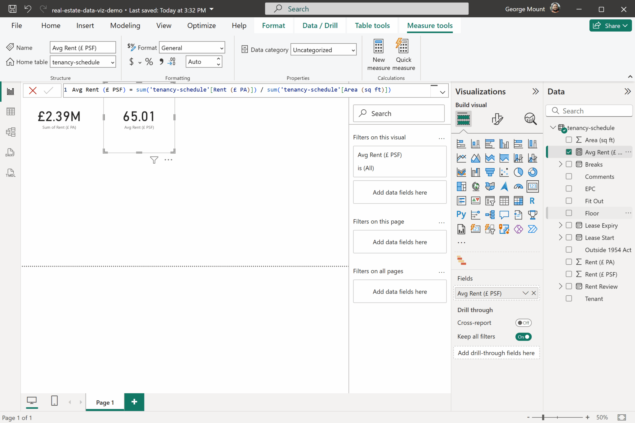
Task: Switch to the Table tools tab
Action: pos(372,25)
